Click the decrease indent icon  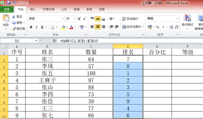pyautogui.click(x=111, y=27)
